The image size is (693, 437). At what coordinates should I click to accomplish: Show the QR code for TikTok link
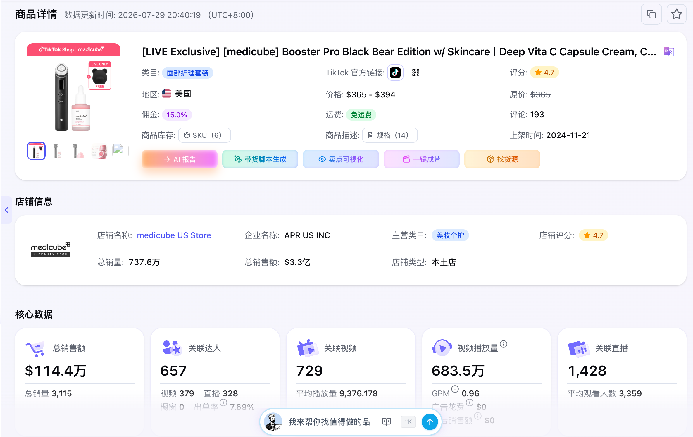pos(416,72)
